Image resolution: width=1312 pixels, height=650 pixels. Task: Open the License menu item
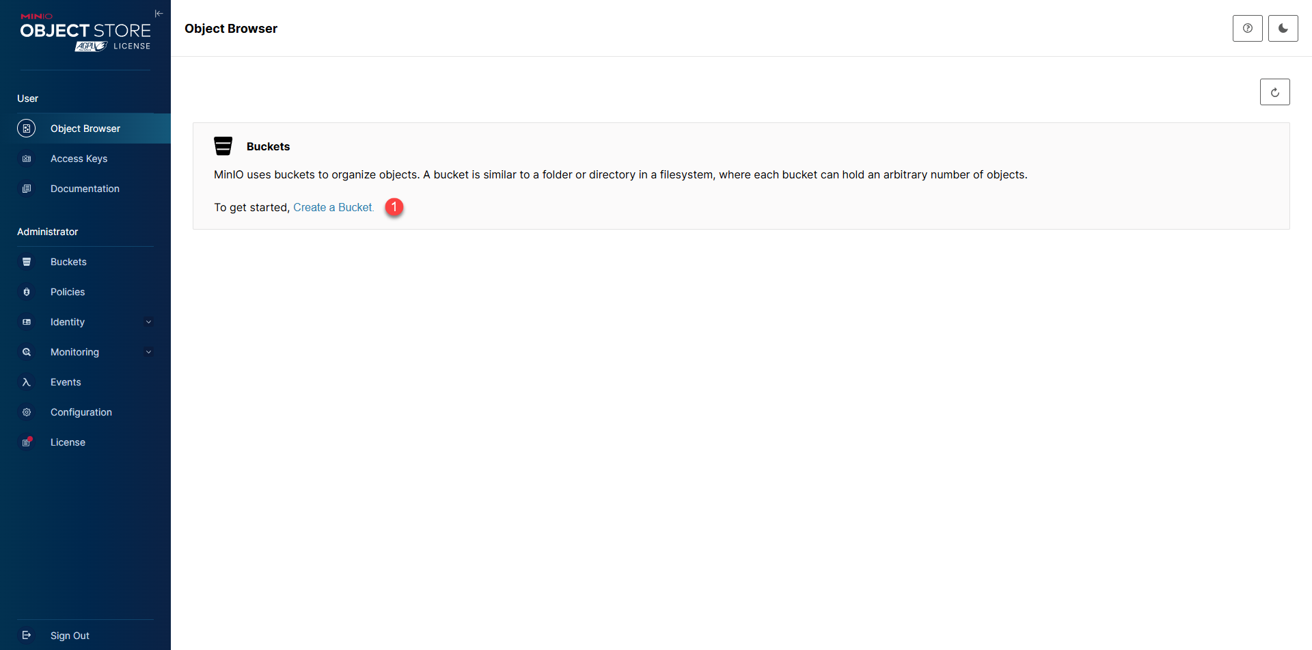tap(68, 442)
